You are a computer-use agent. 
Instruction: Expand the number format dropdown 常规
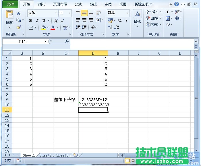(x=127, y=13)
